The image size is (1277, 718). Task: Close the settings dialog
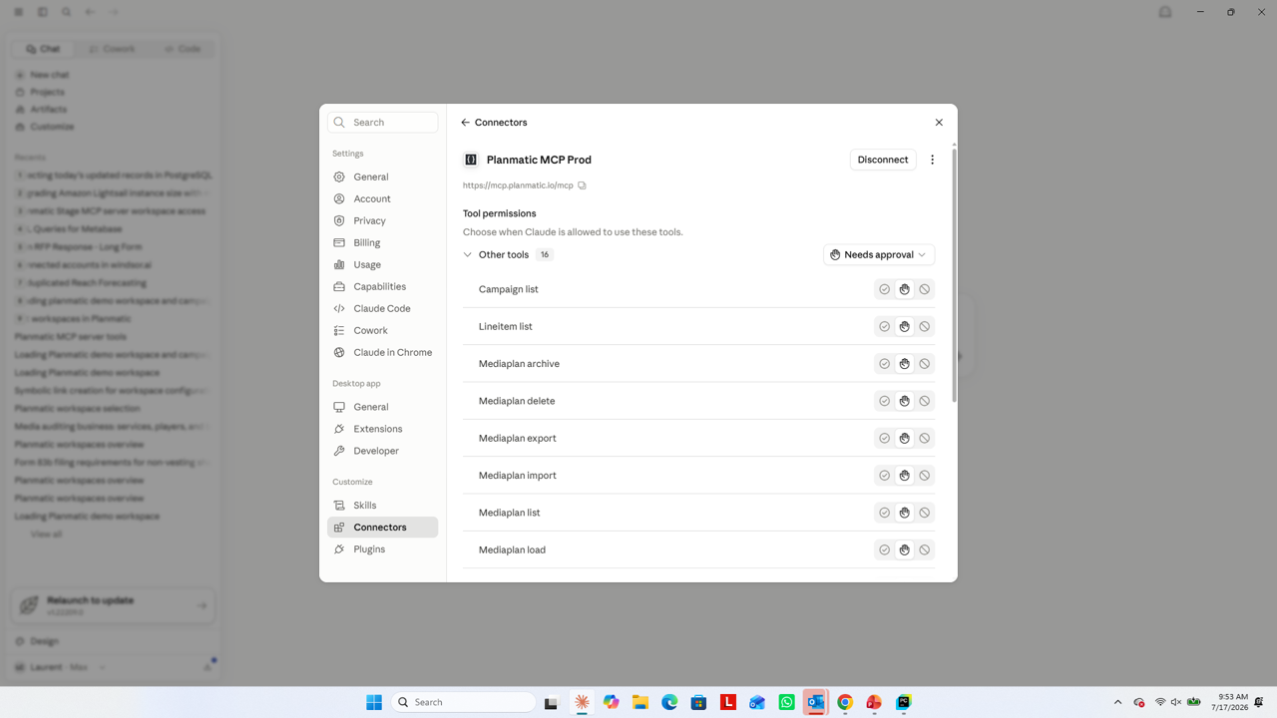(x=939, y=123)
